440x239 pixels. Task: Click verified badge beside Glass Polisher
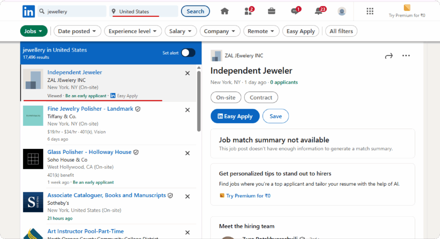coord(136,152)
